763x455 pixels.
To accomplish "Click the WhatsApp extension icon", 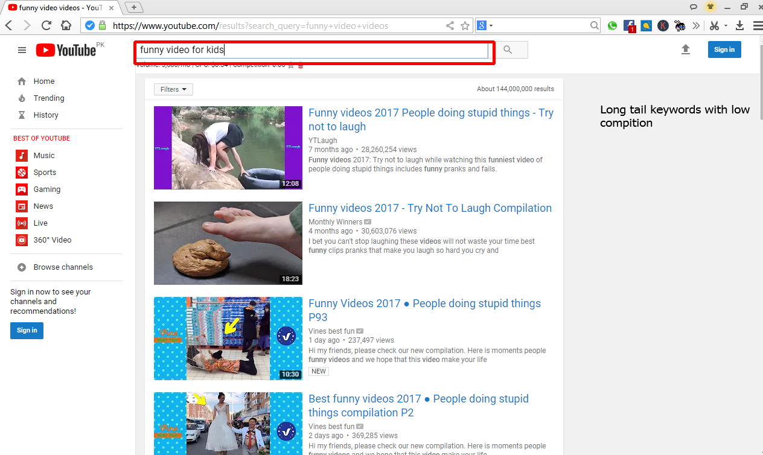I will click(x=612, y=25).
